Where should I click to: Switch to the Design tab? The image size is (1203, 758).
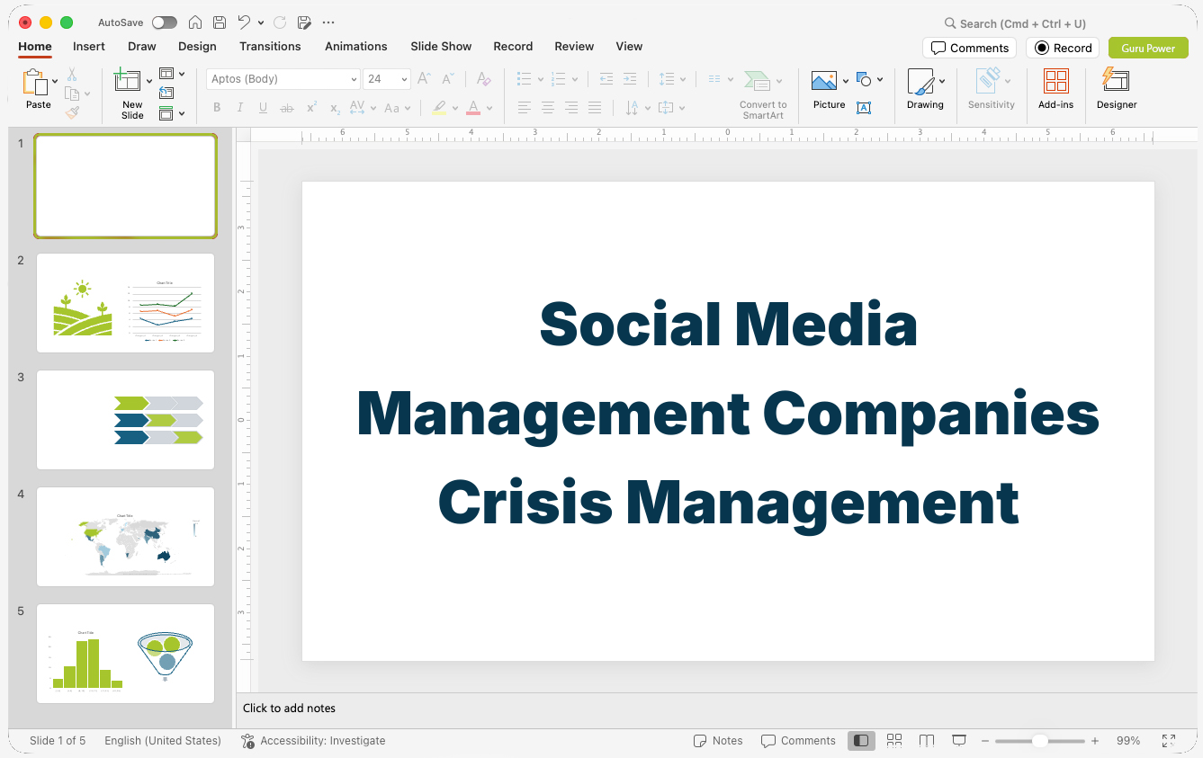pyautogui.click(x=197, y=47)
